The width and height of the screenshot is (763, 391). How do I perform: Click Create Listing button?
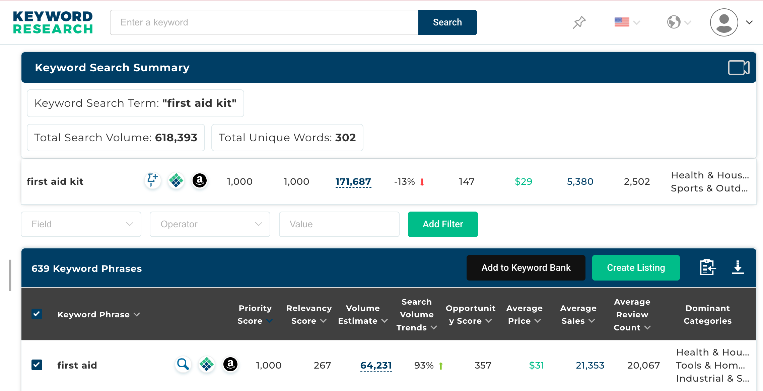tap(636, 267)
